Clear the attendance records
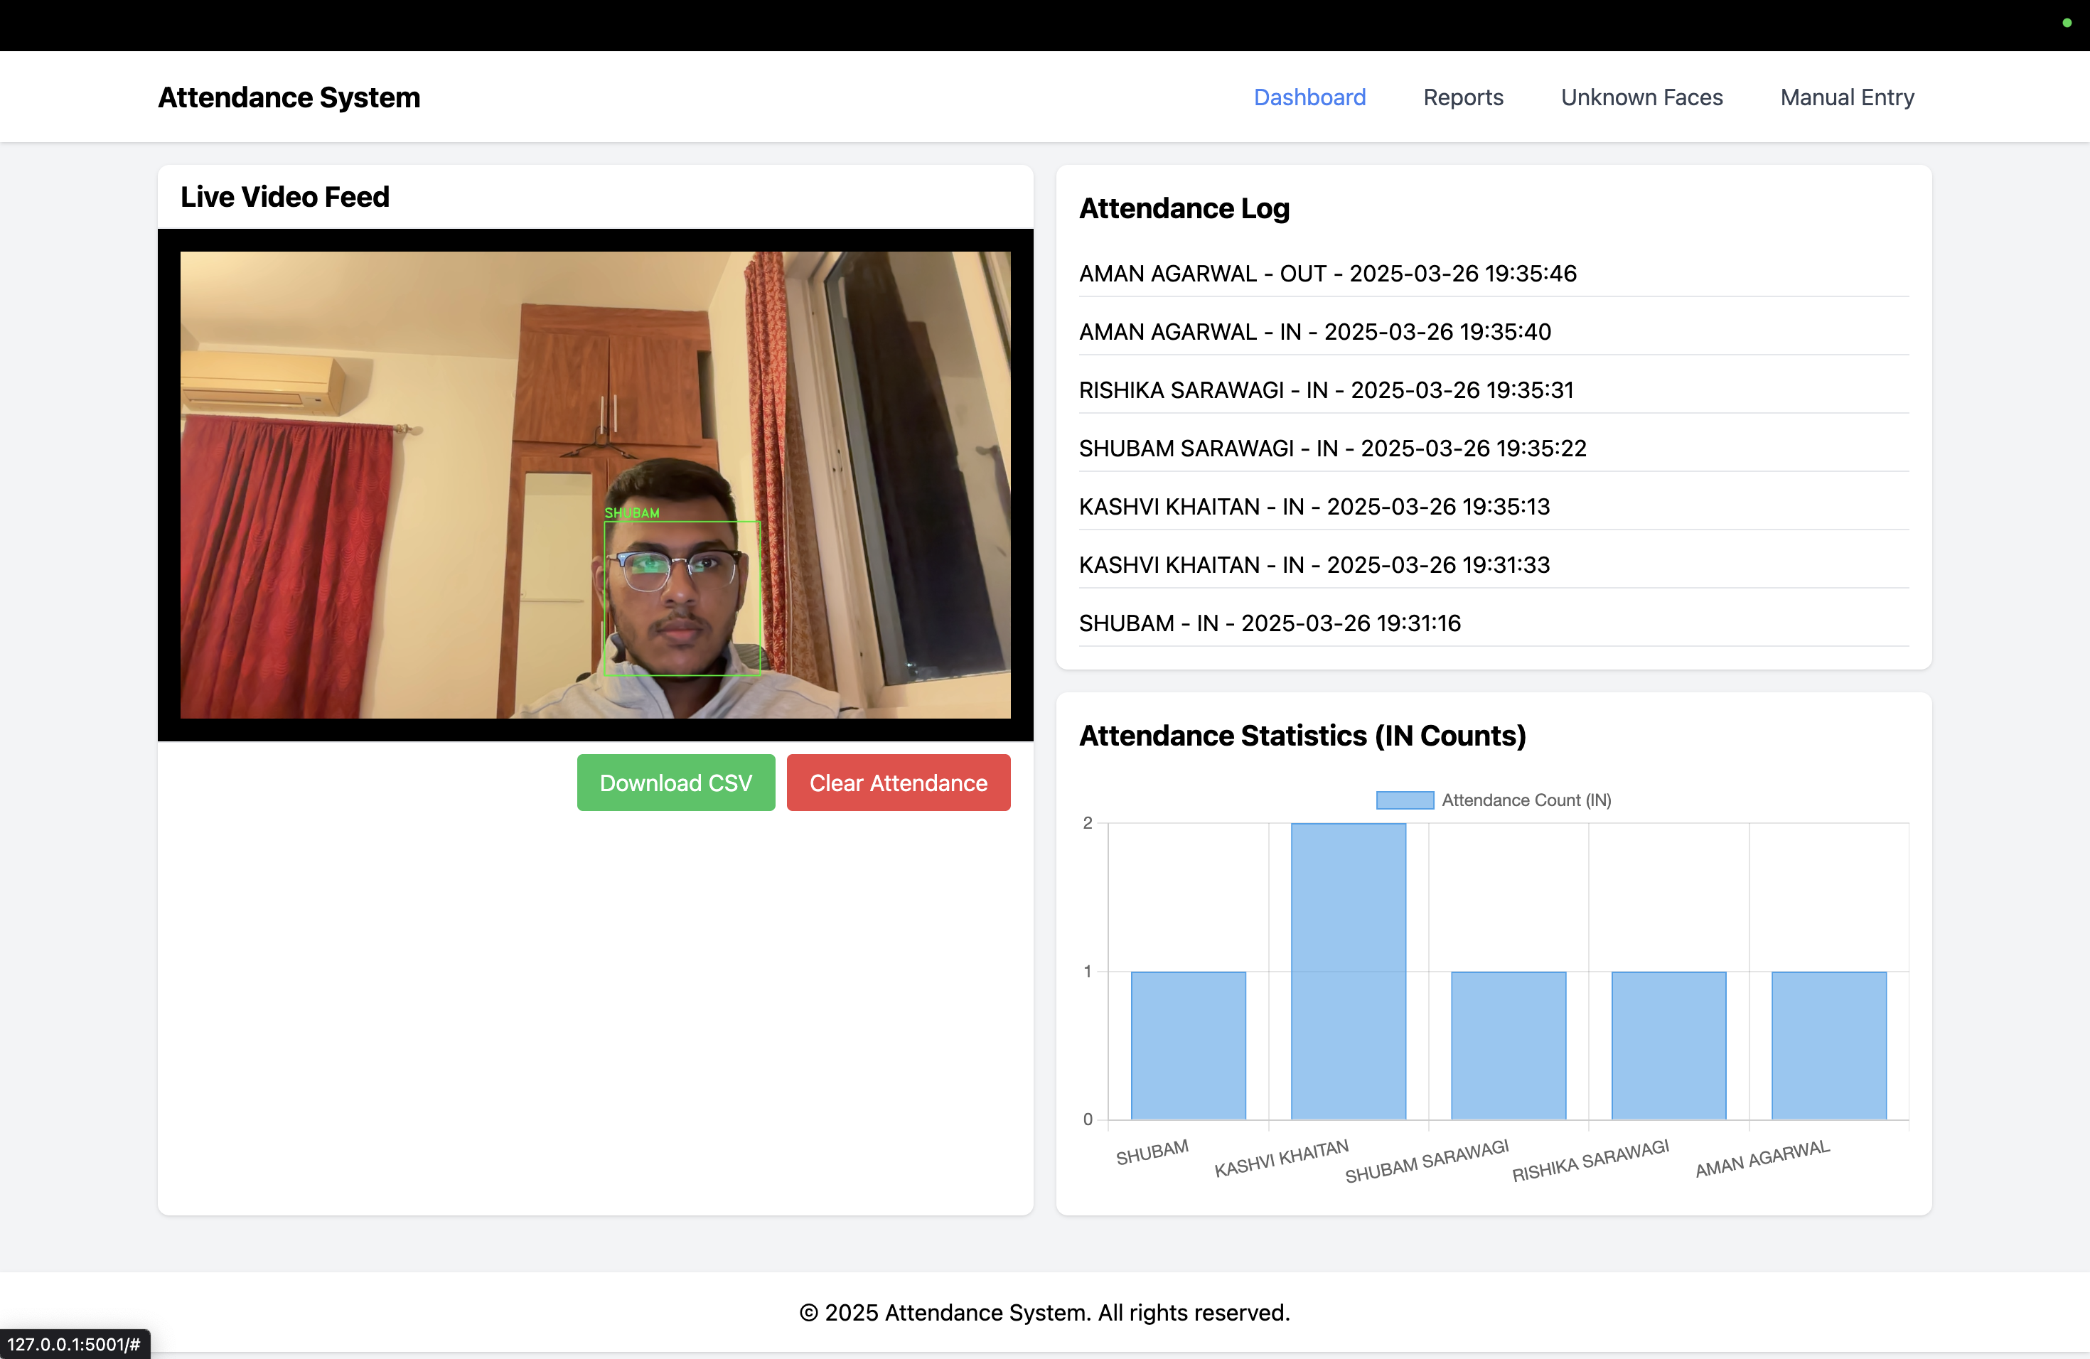Screen dimensions: 2090x1359 click(x=897, y=783)
